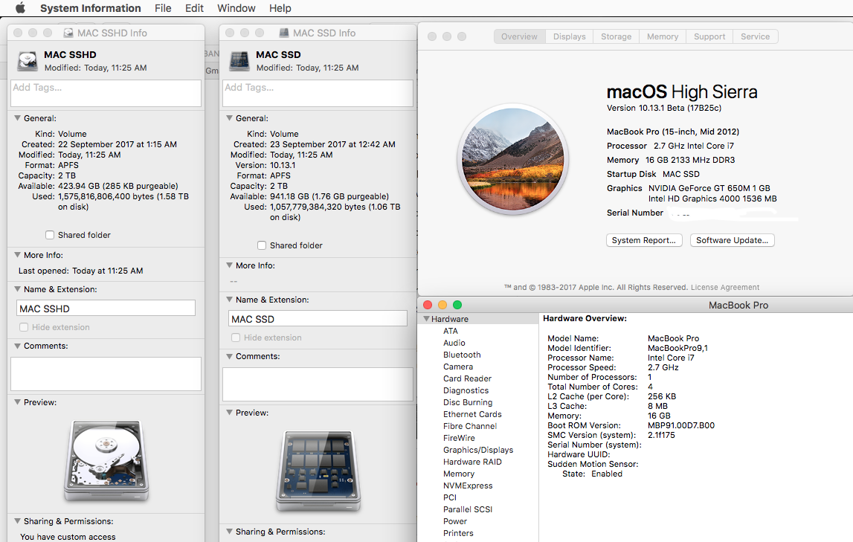Collapse Sharing & Permissions in MAC SSD Info
The width and height of the screenshot is (853, 542).
[x=230, y=532]
